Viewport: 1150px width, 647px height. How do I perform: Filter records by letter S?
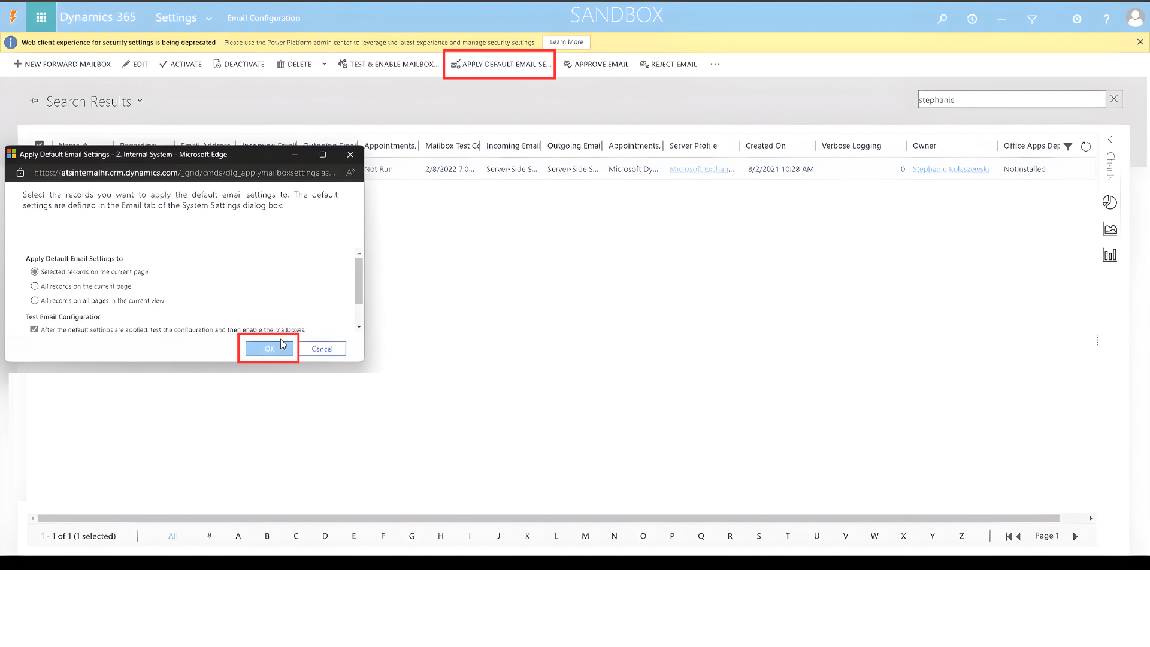pos(758,536)
